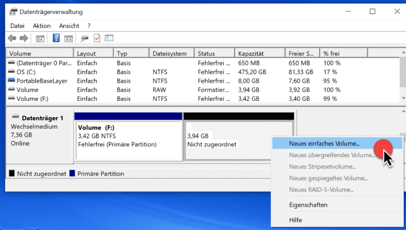This screenshot has width=406, height=230.
Task: Click the 17 % free cell
Action: [x=330, y=72]
